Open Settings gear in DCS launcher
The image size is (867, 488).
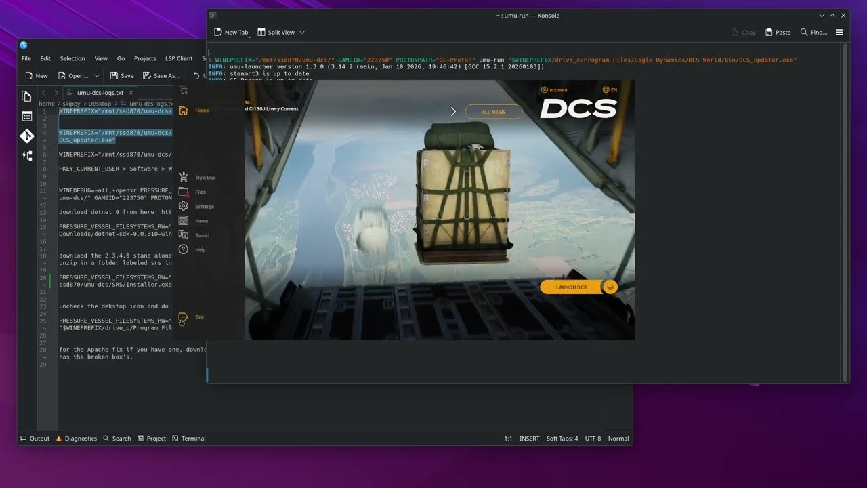tap(196, 206)
